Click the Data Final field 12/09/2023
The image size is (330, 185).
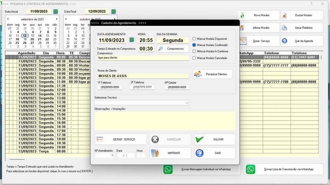[x=97, y=12]
